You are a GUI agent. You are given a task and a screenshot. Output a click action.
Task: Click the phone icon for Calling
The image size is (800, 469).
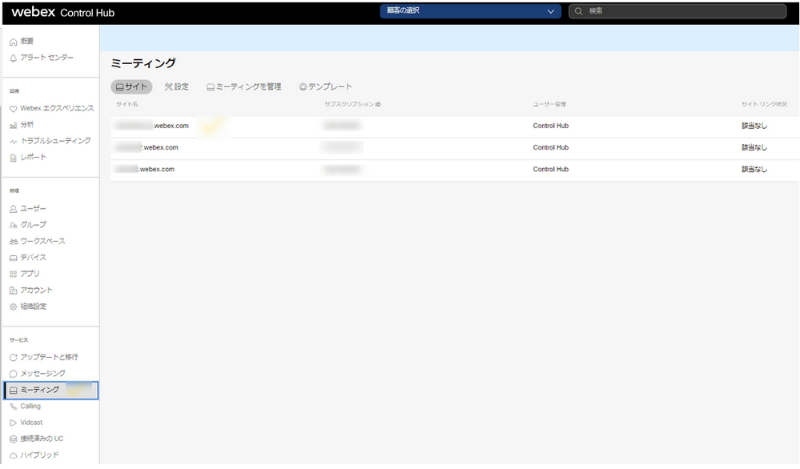coord(14,407)
